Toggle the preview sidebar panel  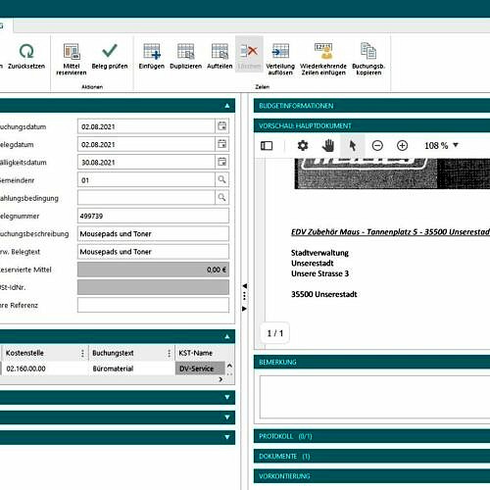coord(267,146)
